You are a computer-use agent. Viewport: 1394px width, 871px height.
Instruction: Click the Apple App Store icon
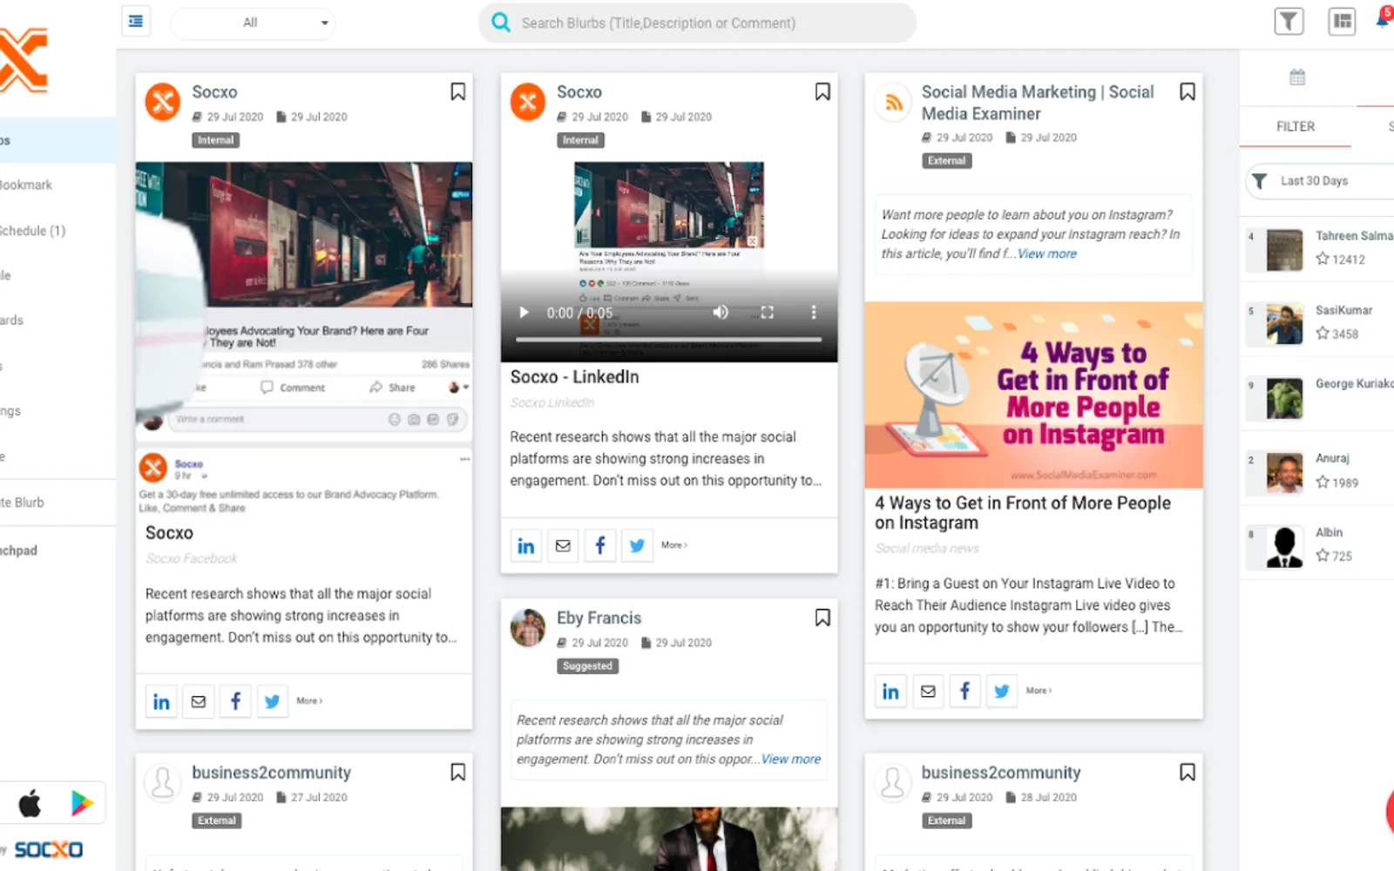(30, 803)
